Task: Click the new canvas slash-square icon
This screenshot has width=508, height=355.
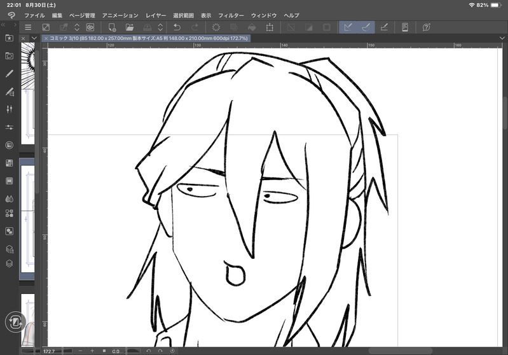Action: 46,27
